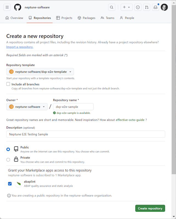Click the Create repository button
Image resolution: width=176 pixels, height=219 pixels.
point(150,208)
